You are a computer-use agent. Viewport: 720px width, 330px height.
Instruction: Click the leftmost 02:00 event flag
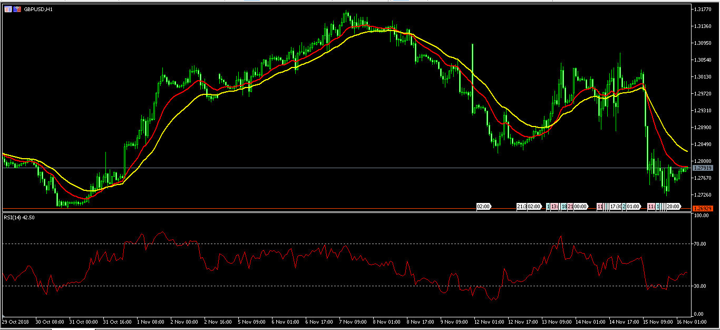(x=483, y=207)
